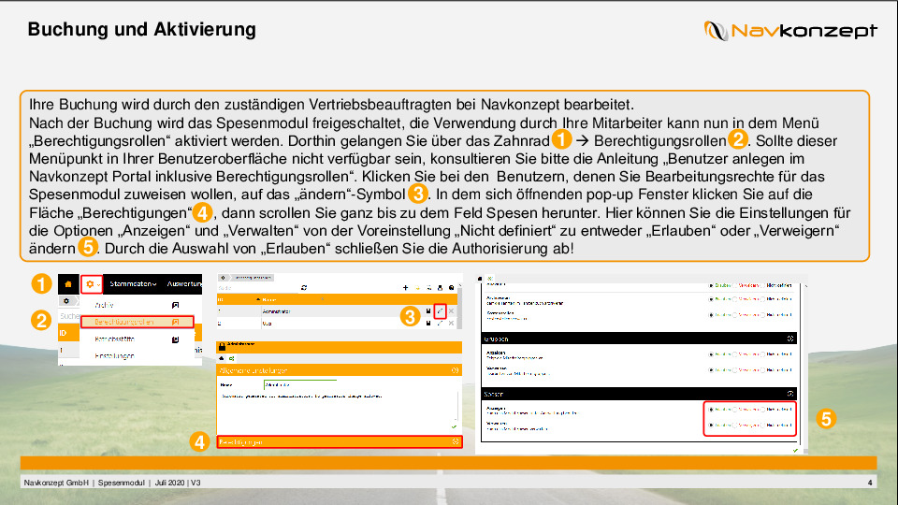Image resolution: width=898 pixels, height=505 pixels.
Task: Click the scrollbar of the permissions list
Action: [x=805, y=367]
